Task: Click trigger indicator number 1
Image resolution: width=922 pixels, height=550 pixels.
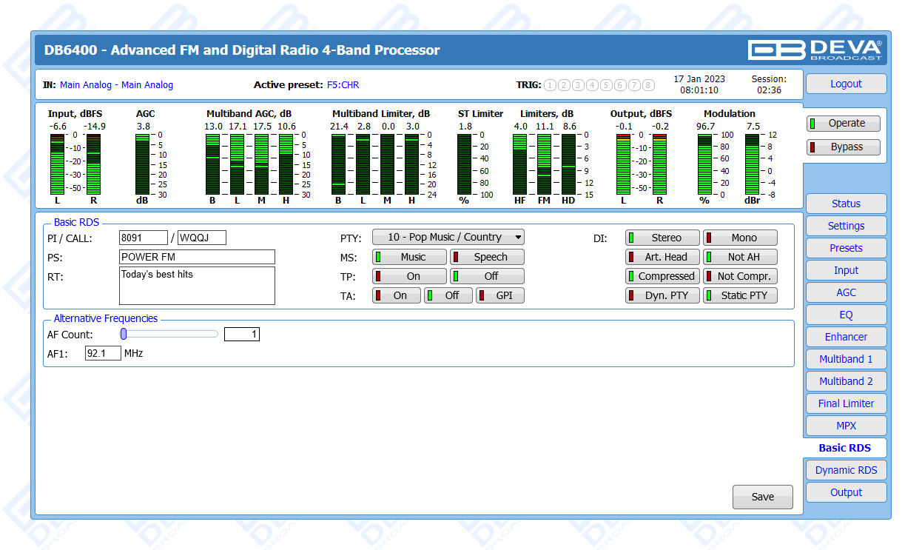Action: [550, 85]
